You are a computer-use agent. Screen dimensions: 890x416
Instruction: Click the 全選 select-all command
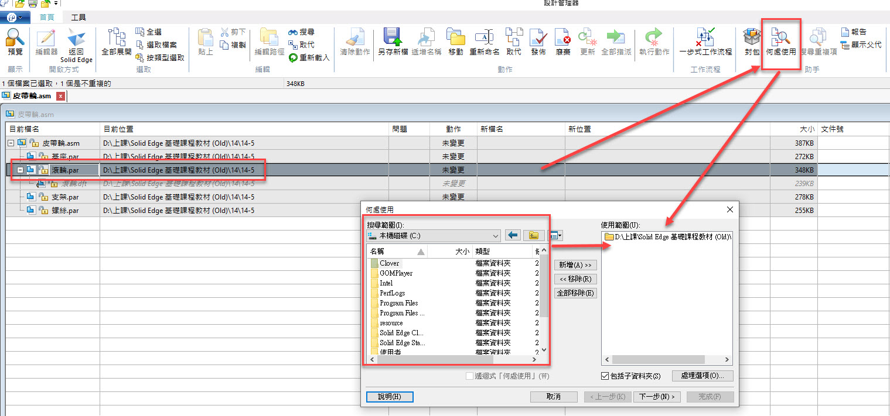148,32
